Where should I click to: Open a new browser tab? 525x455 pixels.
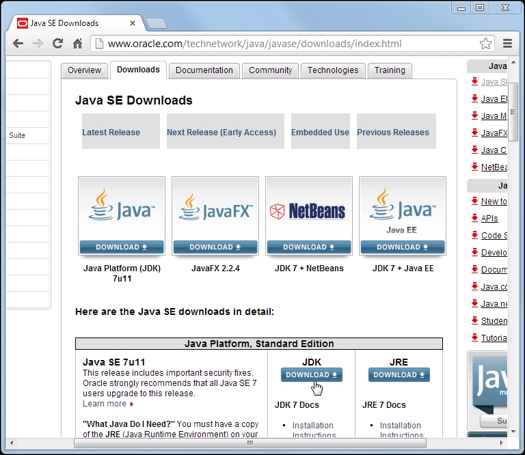[157, 23]
